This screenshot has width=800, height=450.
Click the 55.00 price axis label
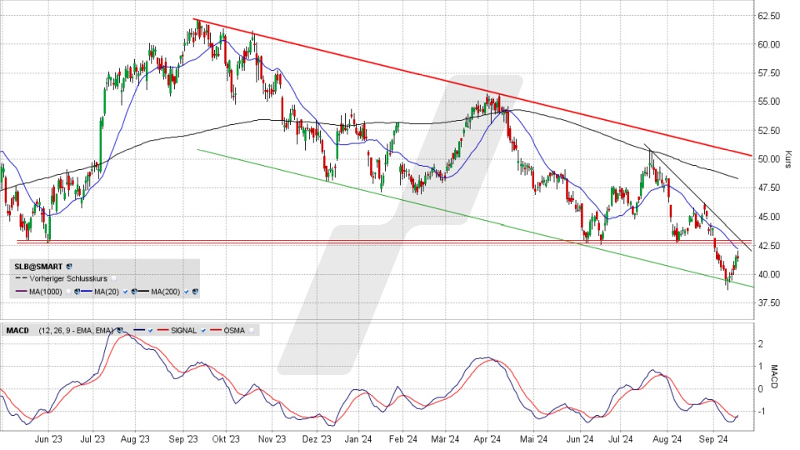tap(769, 102)
